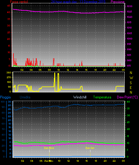Click the 12 hour label under wind graph

click(x=68, y=70)
